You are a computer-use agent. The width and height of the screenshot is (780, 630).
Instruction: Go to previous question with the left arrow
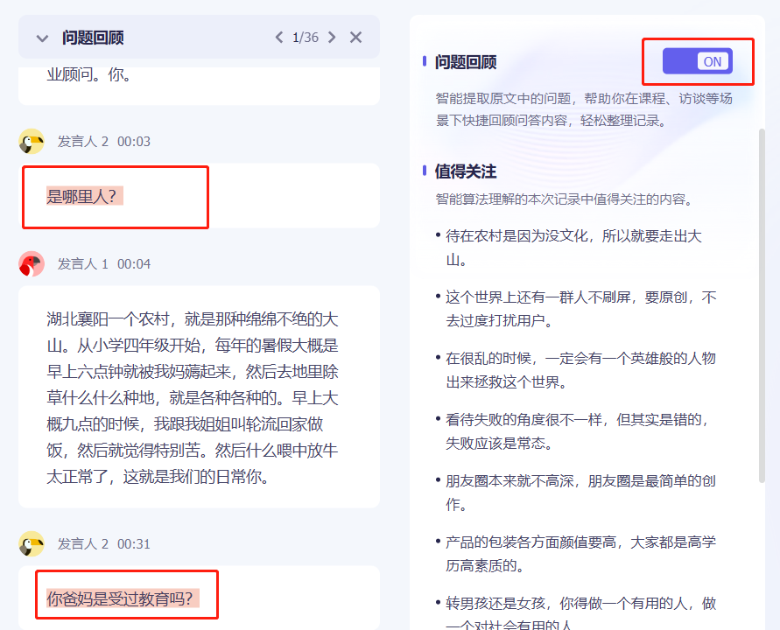coord(278,38)
